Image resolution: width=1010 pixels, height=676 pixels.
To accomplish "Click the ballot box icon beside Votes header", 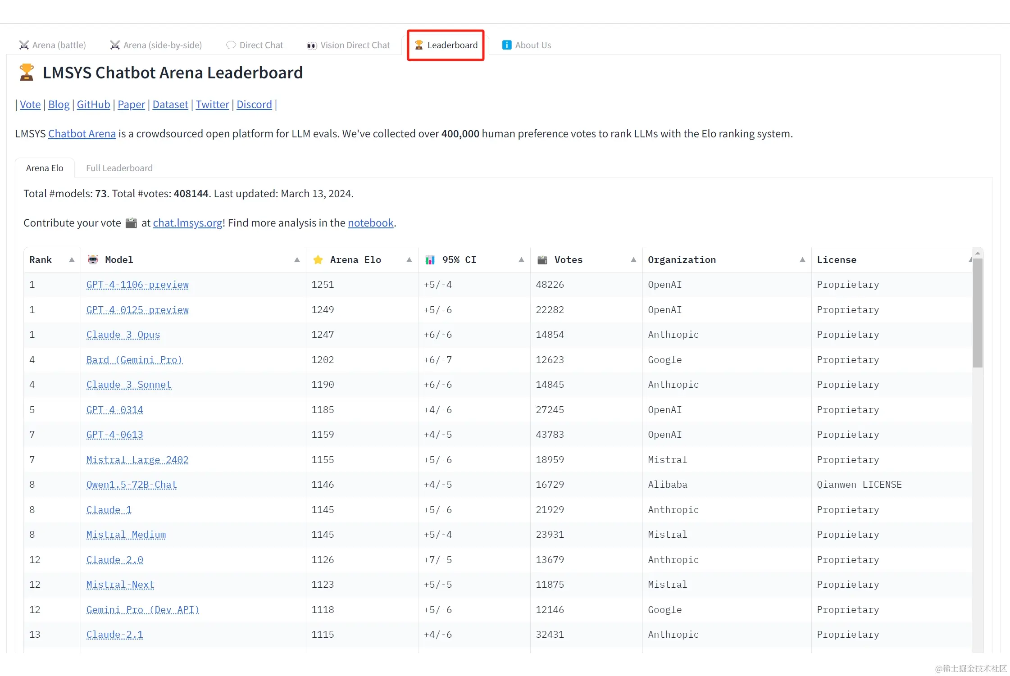I will pyautogui.click(x=542, y=259).
